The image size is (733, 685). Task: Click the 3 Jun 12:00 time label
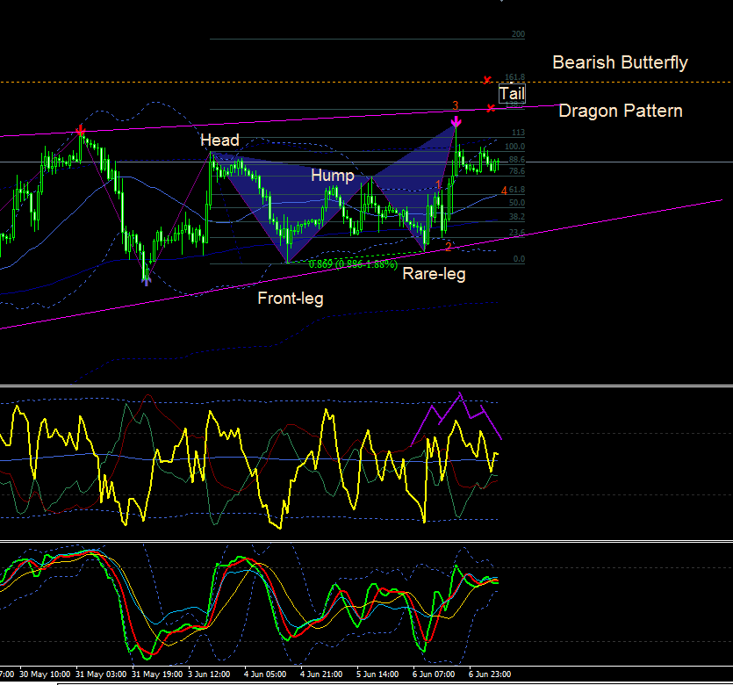pos(209,674)
